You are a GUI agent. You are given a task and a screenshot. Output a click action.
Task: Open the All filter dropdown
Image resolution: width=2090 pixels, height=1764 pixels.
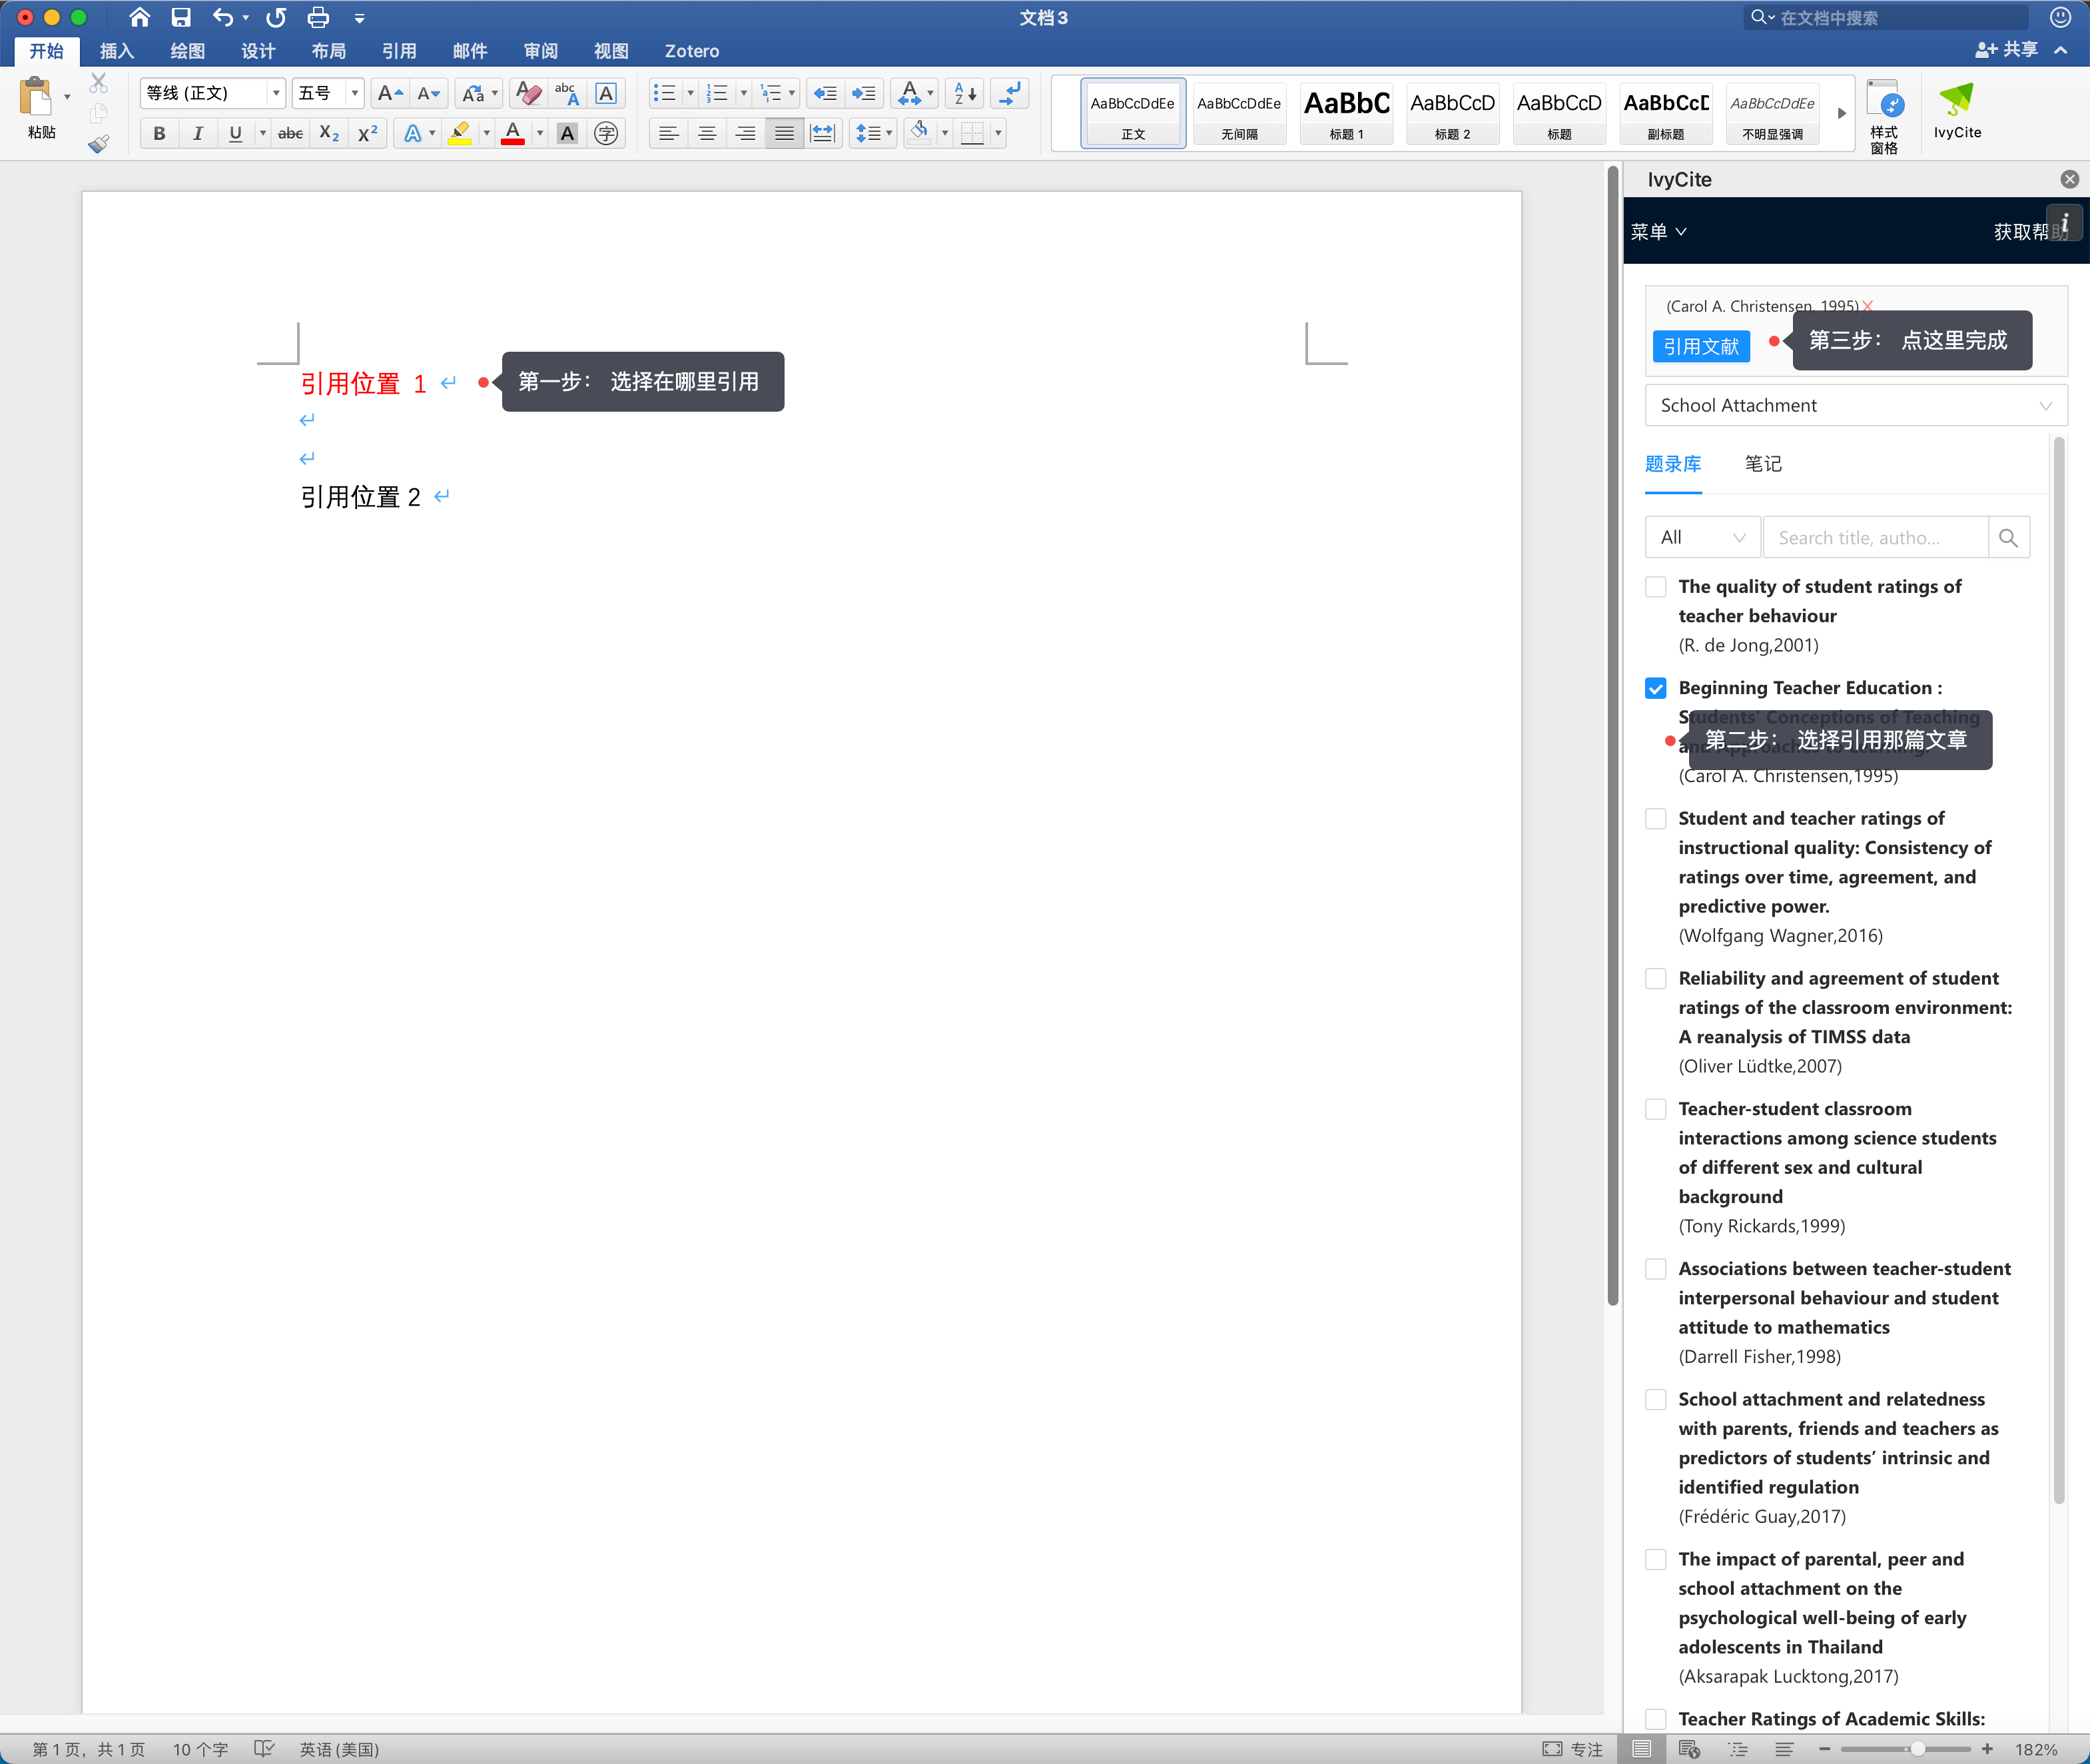coord(1703,538)
